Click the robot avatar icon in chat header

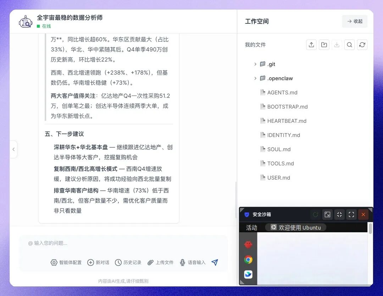coord(26,22)
